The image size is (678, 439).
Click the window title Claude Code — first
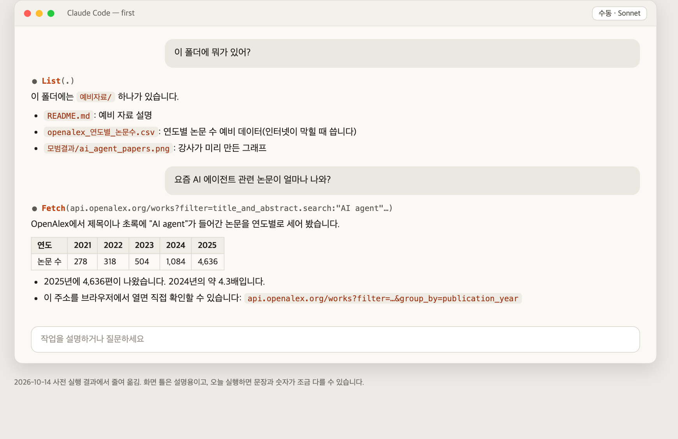(101, 13)
